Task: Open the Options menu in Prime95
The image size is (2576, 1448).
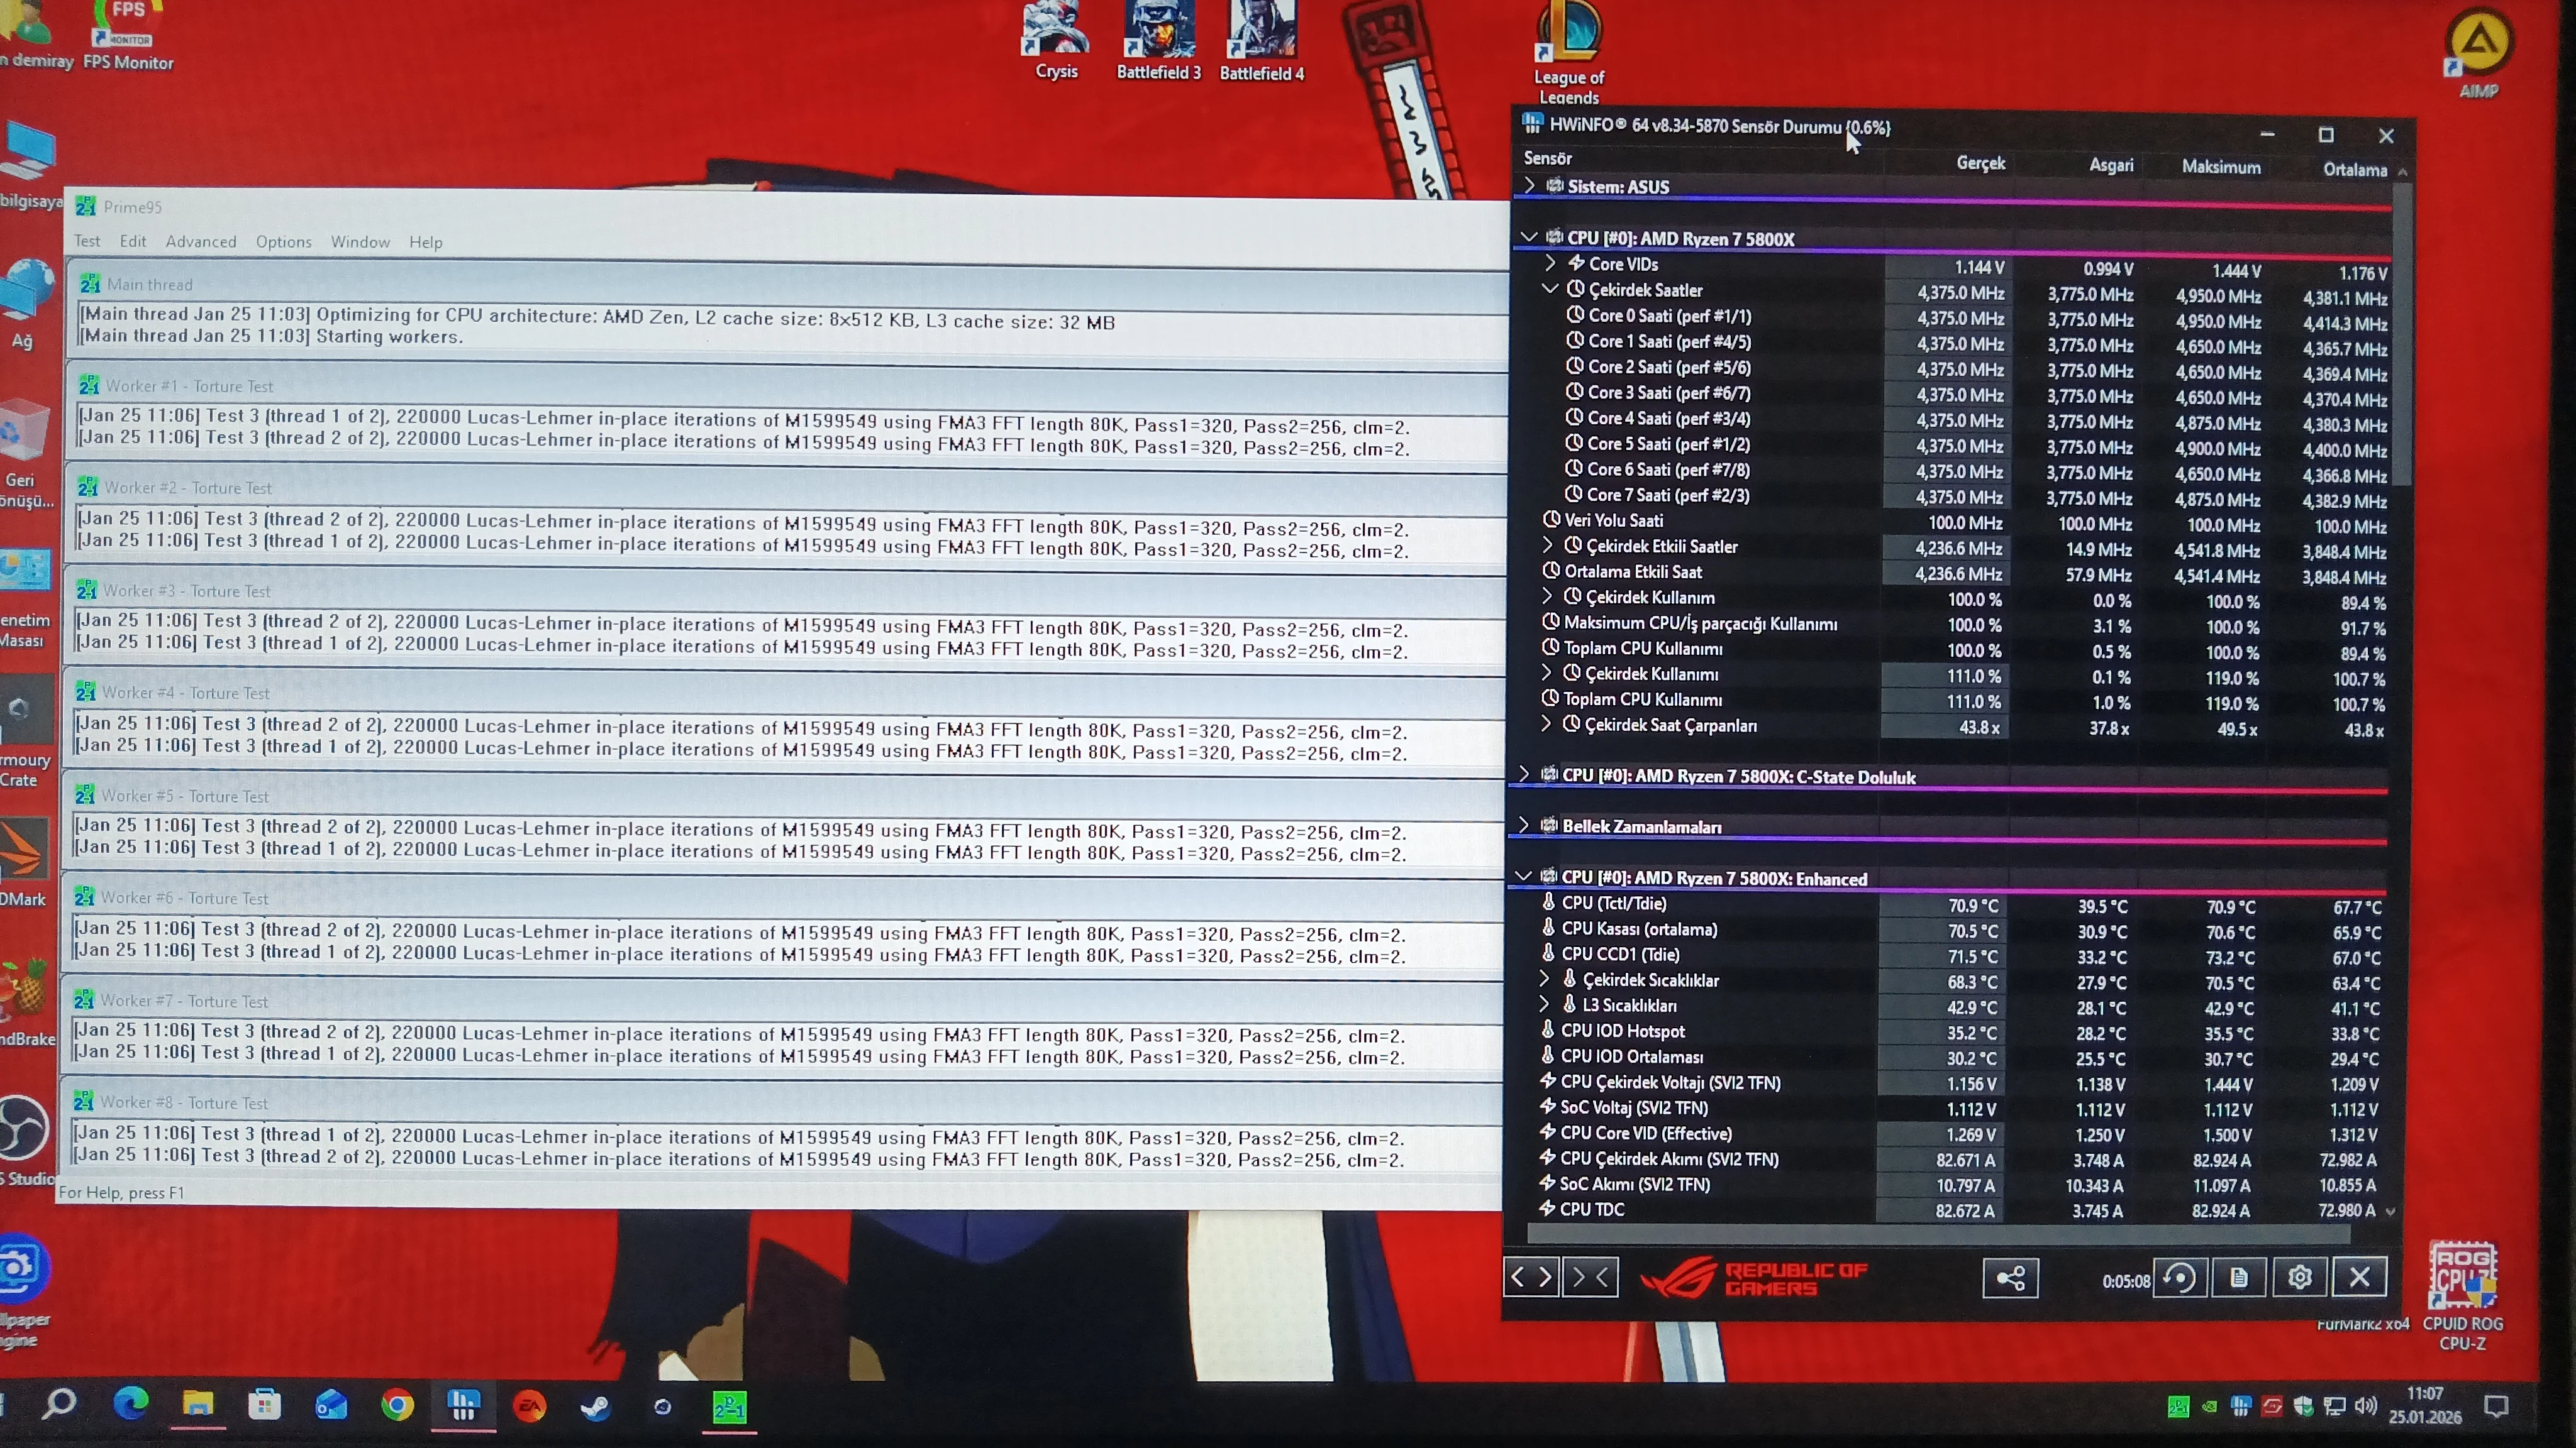Action: pyautogui.click(x=283, y=242)
